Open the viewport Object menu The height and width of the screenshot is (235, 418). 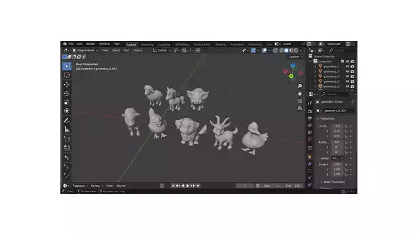point(137,51)
